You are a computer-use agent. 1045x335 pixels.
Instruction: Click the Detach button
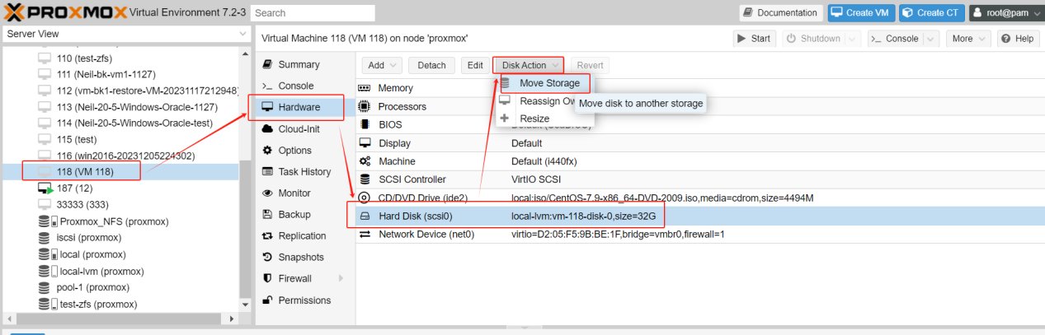(x=431, y=65)
